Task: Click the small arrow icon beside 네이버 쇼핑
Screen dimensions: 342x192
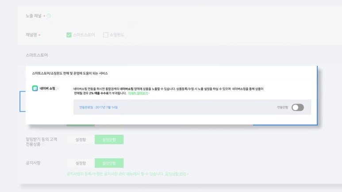Action: click(58, 88)
